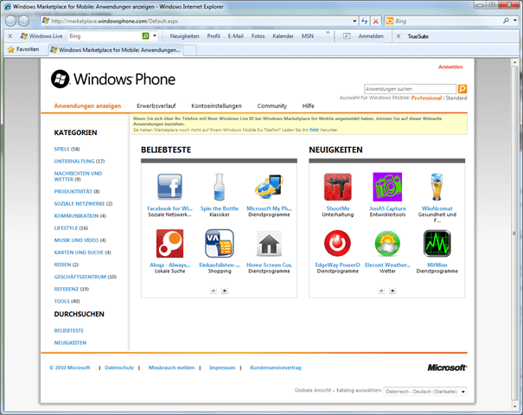
Task: Select the Professional Windows Mobile option
Action: (426, 98)
